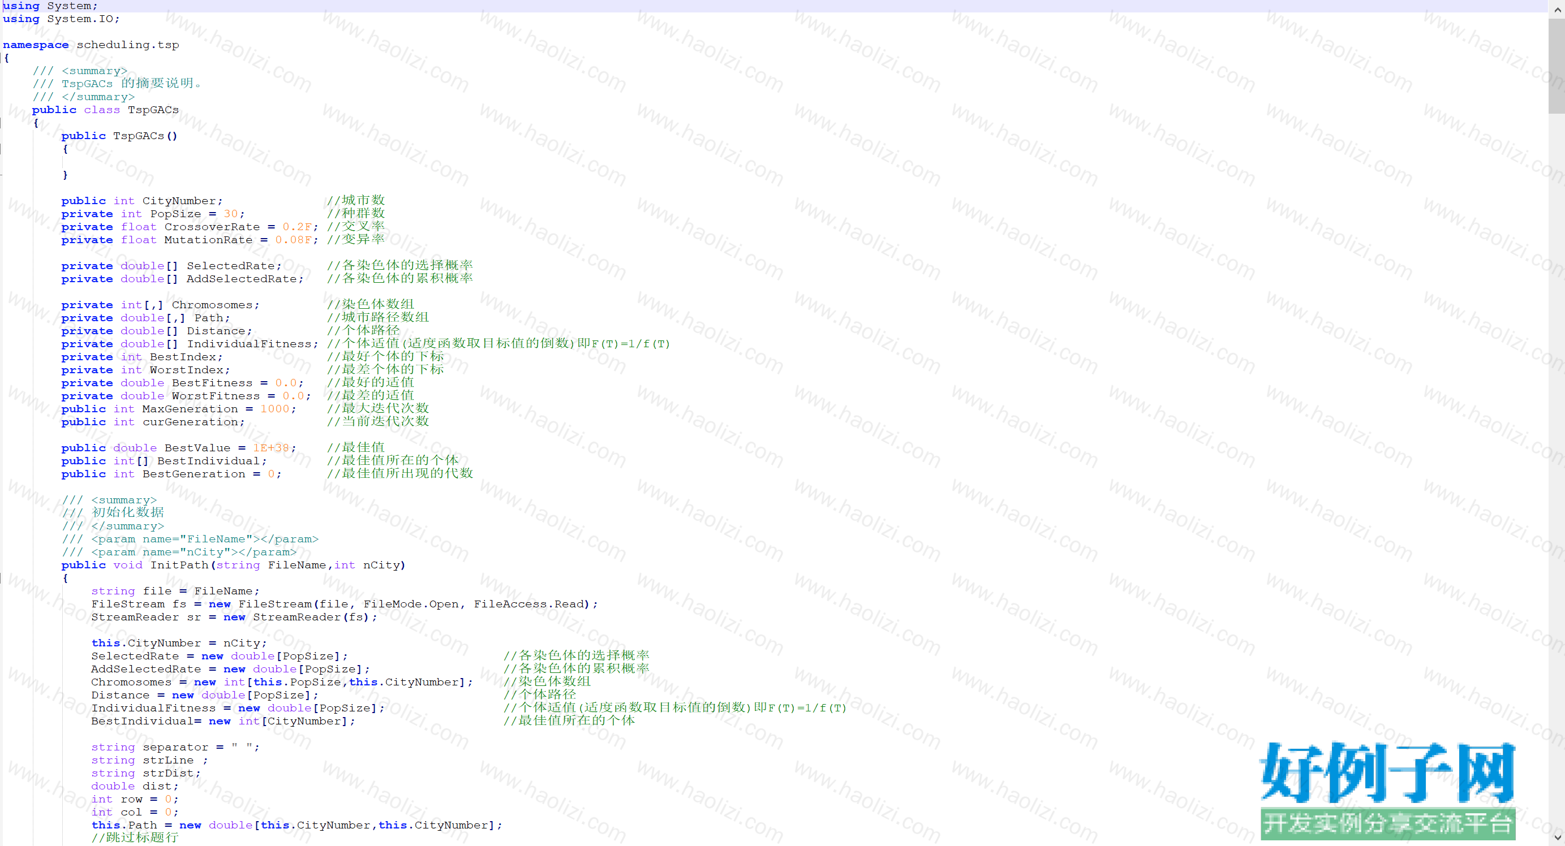Screen dimensions: 1565x846
Task: Click the '//城市数' comment
Action: 356,200
